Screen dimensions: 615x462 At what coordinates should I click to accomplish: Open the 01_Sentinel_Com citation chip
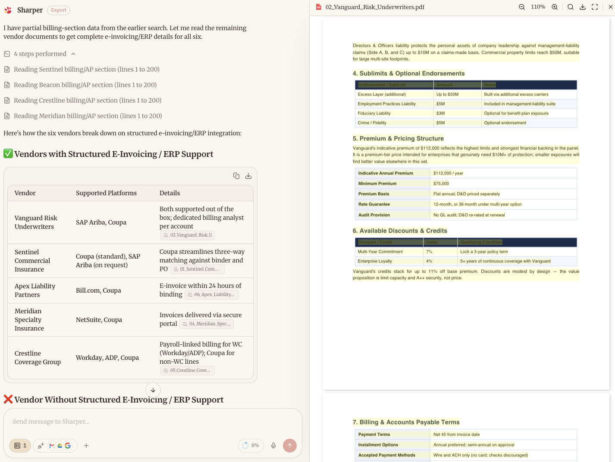pos(198,269)
